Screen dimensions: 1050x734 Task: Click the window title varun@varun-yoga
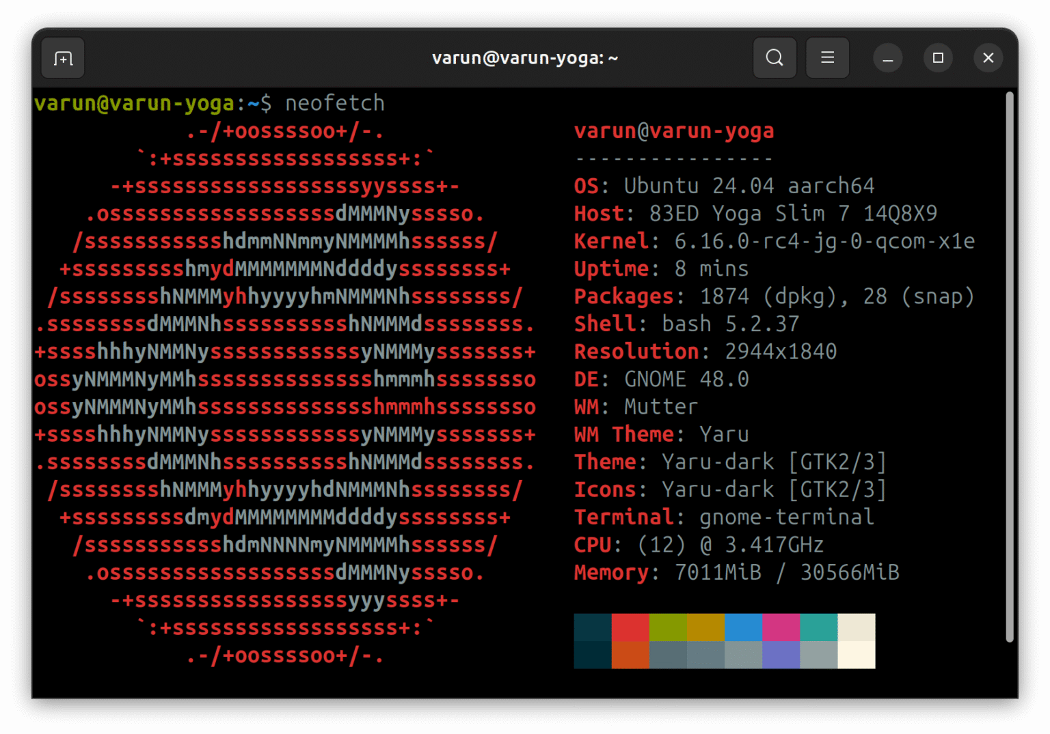point(525,57)
